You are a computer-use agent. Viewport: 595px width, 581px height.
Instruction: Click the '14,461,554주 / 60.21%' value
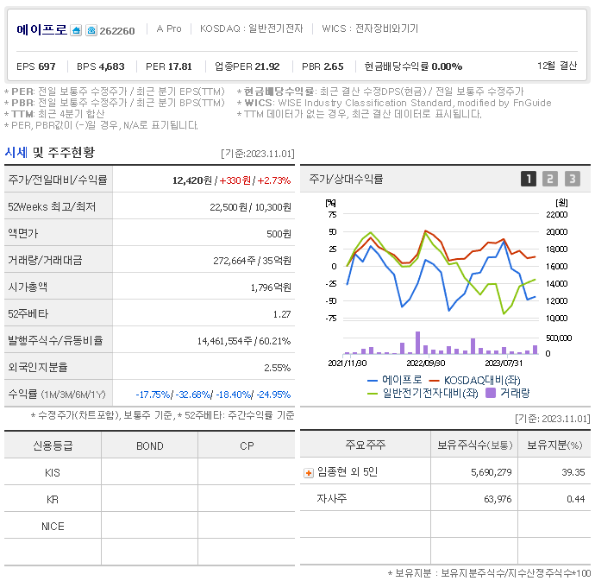[244, 341]
